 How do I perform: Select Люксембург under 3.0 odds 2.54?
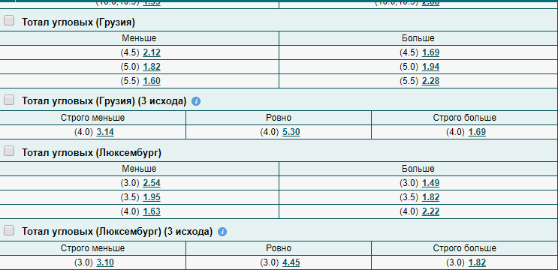click(x=152, y=184)
